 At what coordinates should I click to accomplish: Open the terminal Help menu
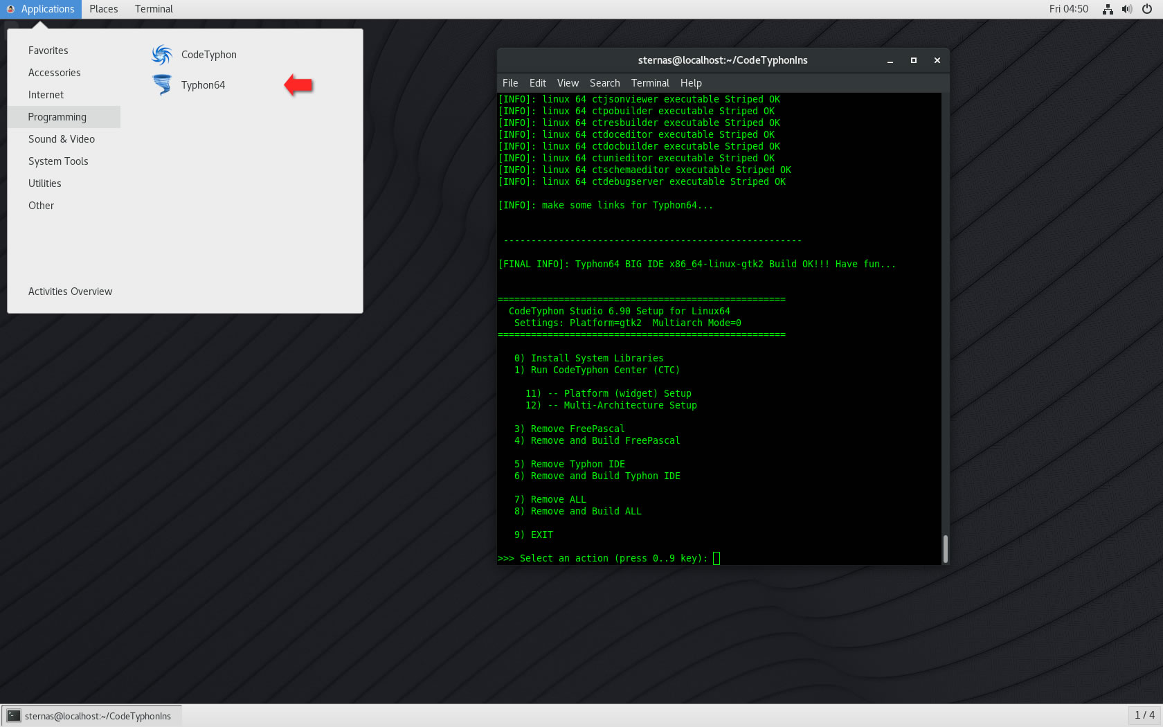[x=691, y=83]
